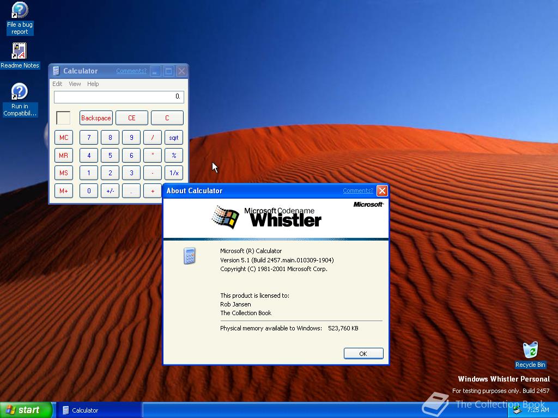Click the M+ memory add button
The width and height of the screenshot is (558, 418).
[64, 191]
